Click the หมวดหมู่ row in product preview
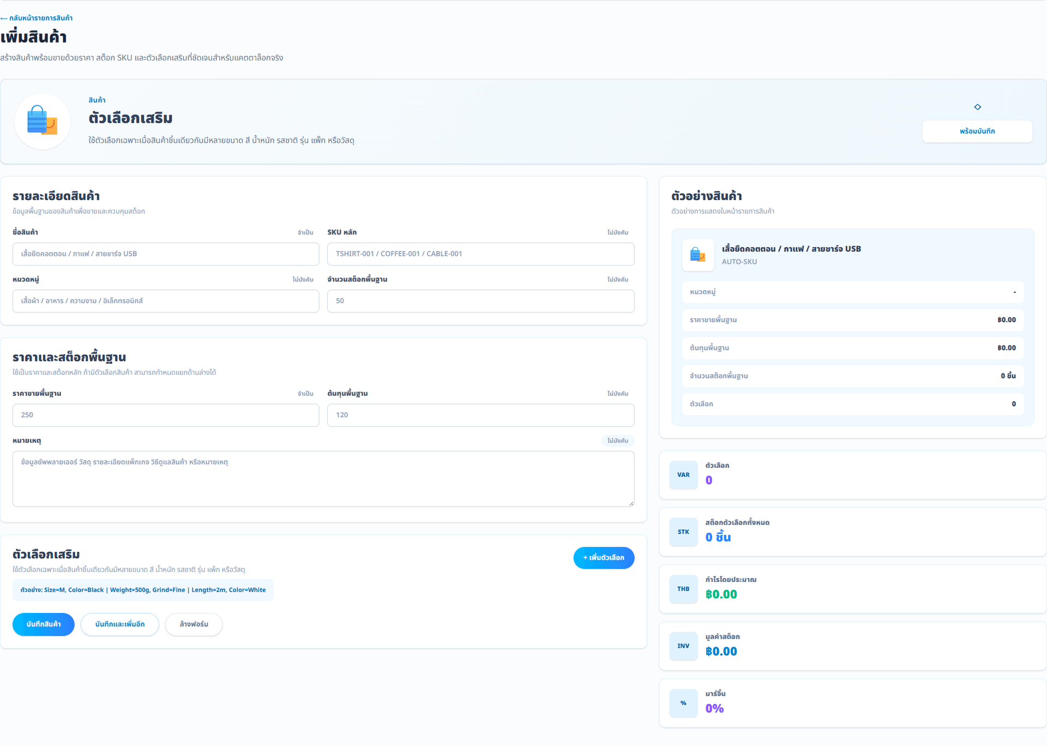Screen dimensions: 1047x746 pos(853,292)
